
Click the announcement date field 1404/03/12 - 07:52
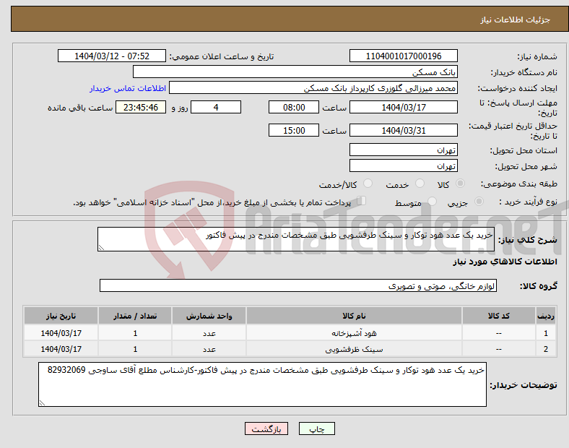coord(112,56)
